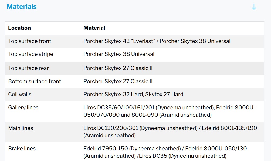The width and height of the screenshot is (271, 161).
Task: Select the Gallery lines row label
Action: [x=23, y=108]
